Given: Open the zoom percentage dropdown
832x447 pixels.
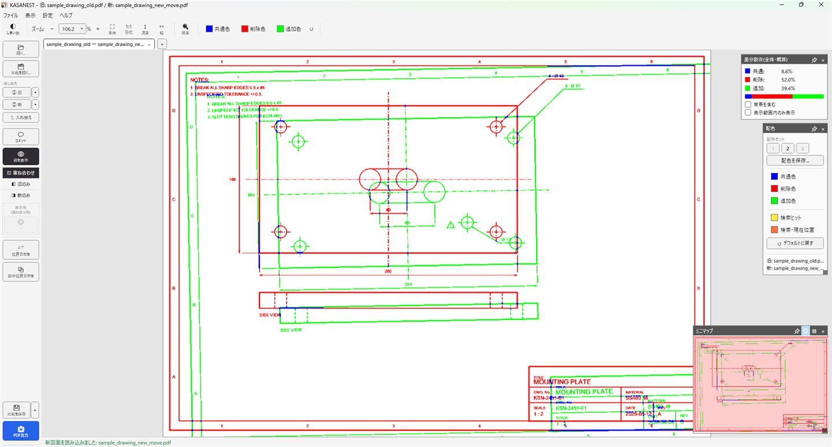Looking at the screenshot, I should (x=81, y=29).
